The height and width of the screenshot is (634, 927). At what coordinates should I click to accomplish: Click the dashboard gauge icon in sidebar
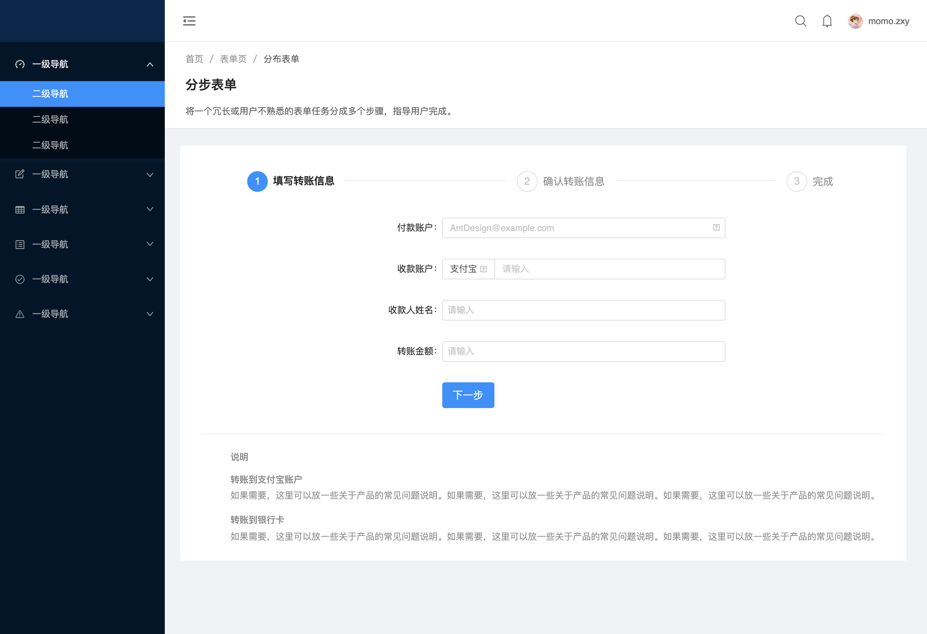20,64
